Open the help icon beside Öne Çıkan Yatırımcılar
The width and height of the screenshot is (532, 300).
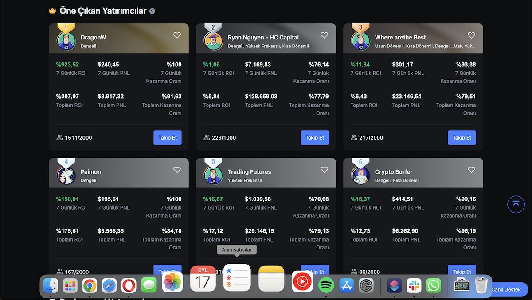coord(152,11)
